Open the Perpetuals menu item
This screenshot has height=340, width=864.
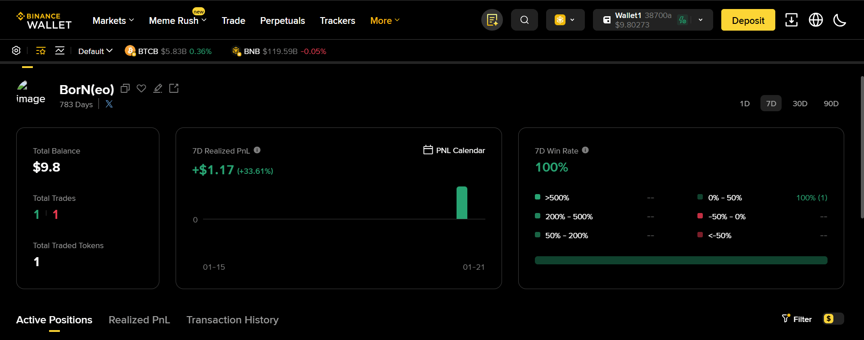pyautogui.click(x=283, y=21)
